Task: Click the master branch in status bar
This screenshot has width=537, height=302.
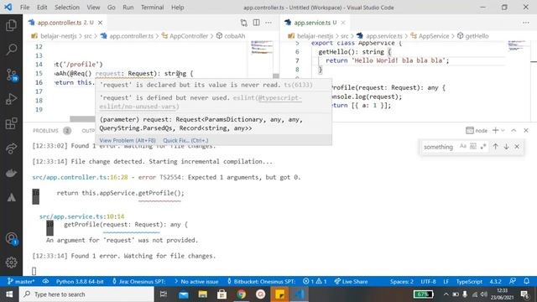Action: (21, 282)
